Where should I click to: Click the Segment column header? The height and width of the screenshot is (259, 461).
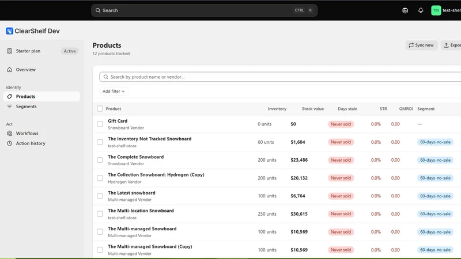pyautogui.click(x=426, y=109)
